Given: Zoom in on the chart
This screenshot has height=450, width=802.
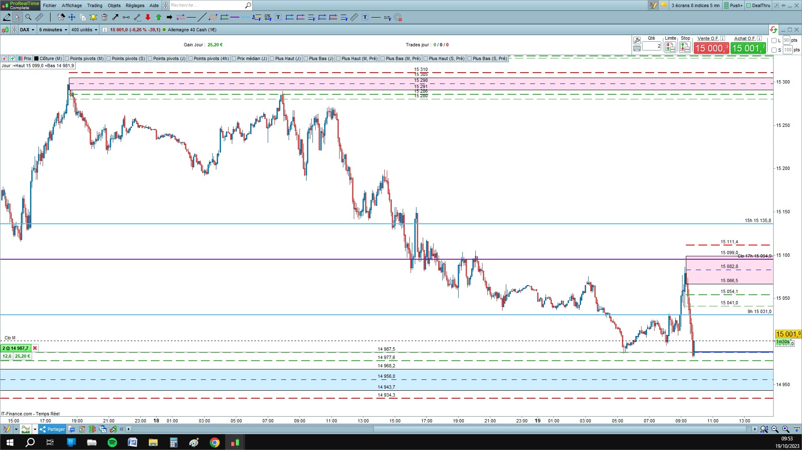Looking at the screenshot, I should [x=786, y=429].
